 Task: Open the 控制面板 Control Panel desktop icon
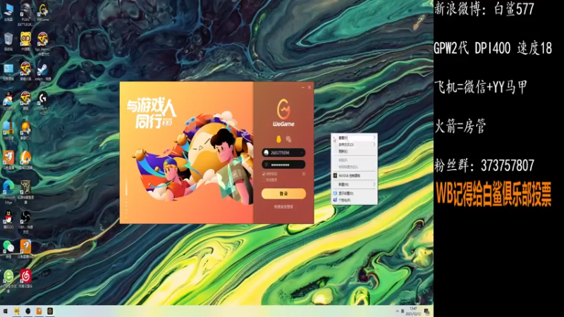tap(8, 70)
